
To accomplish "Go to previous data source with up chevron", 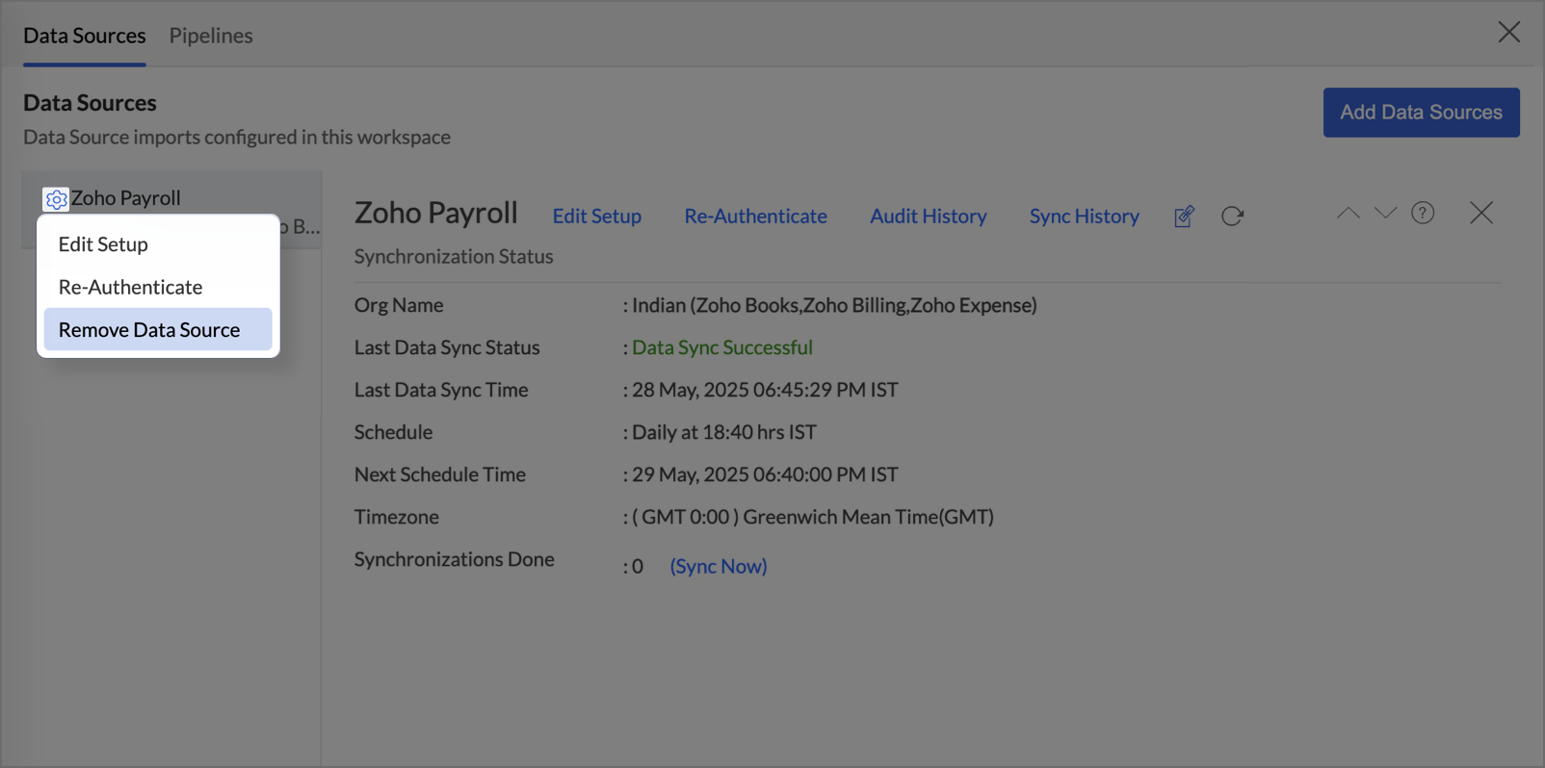I will 1348,213.
